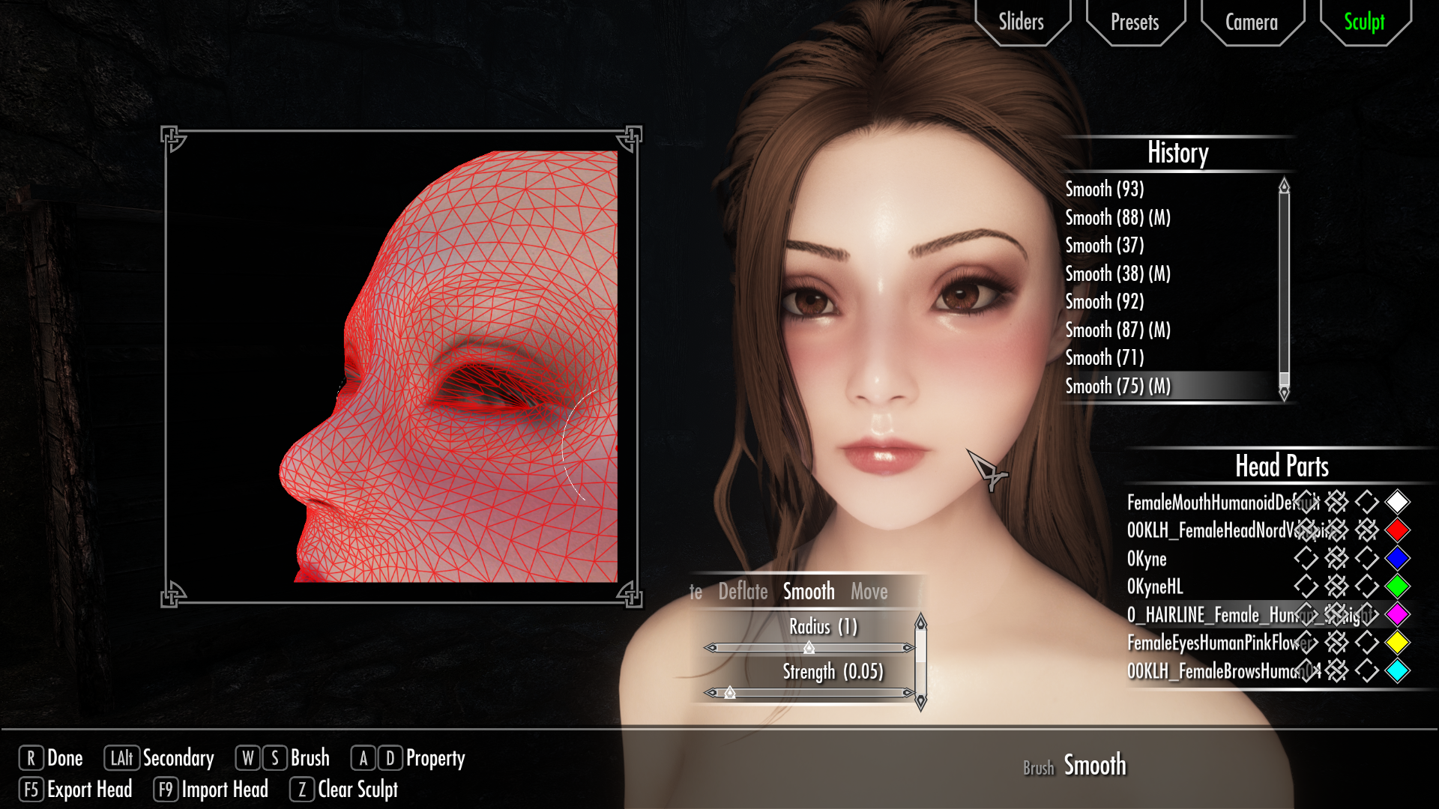Image resolution: width=1439 pixels, height=809 pixels.
Task: Click green color swatch for 0KyneHL
Action: (x=1397, y=587)
